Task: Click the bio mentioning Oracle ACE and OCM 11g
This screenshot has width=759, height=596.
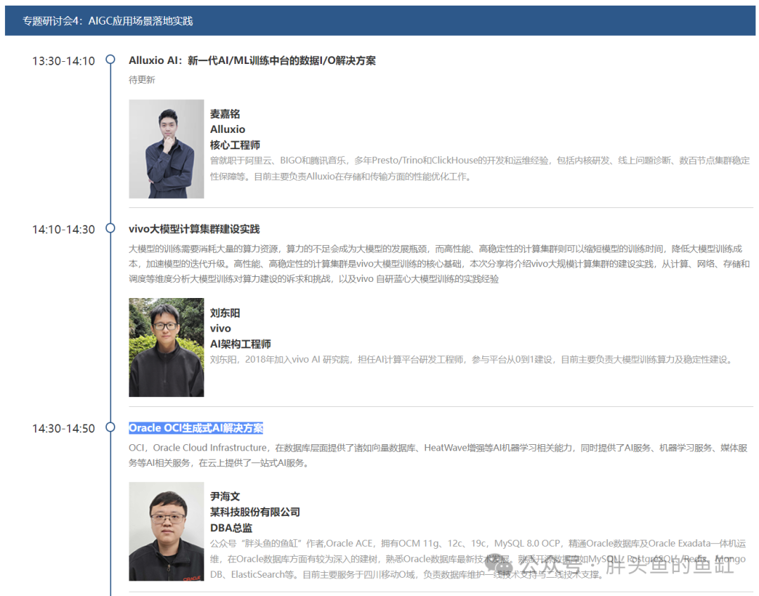Action: (x=478, y=559)
